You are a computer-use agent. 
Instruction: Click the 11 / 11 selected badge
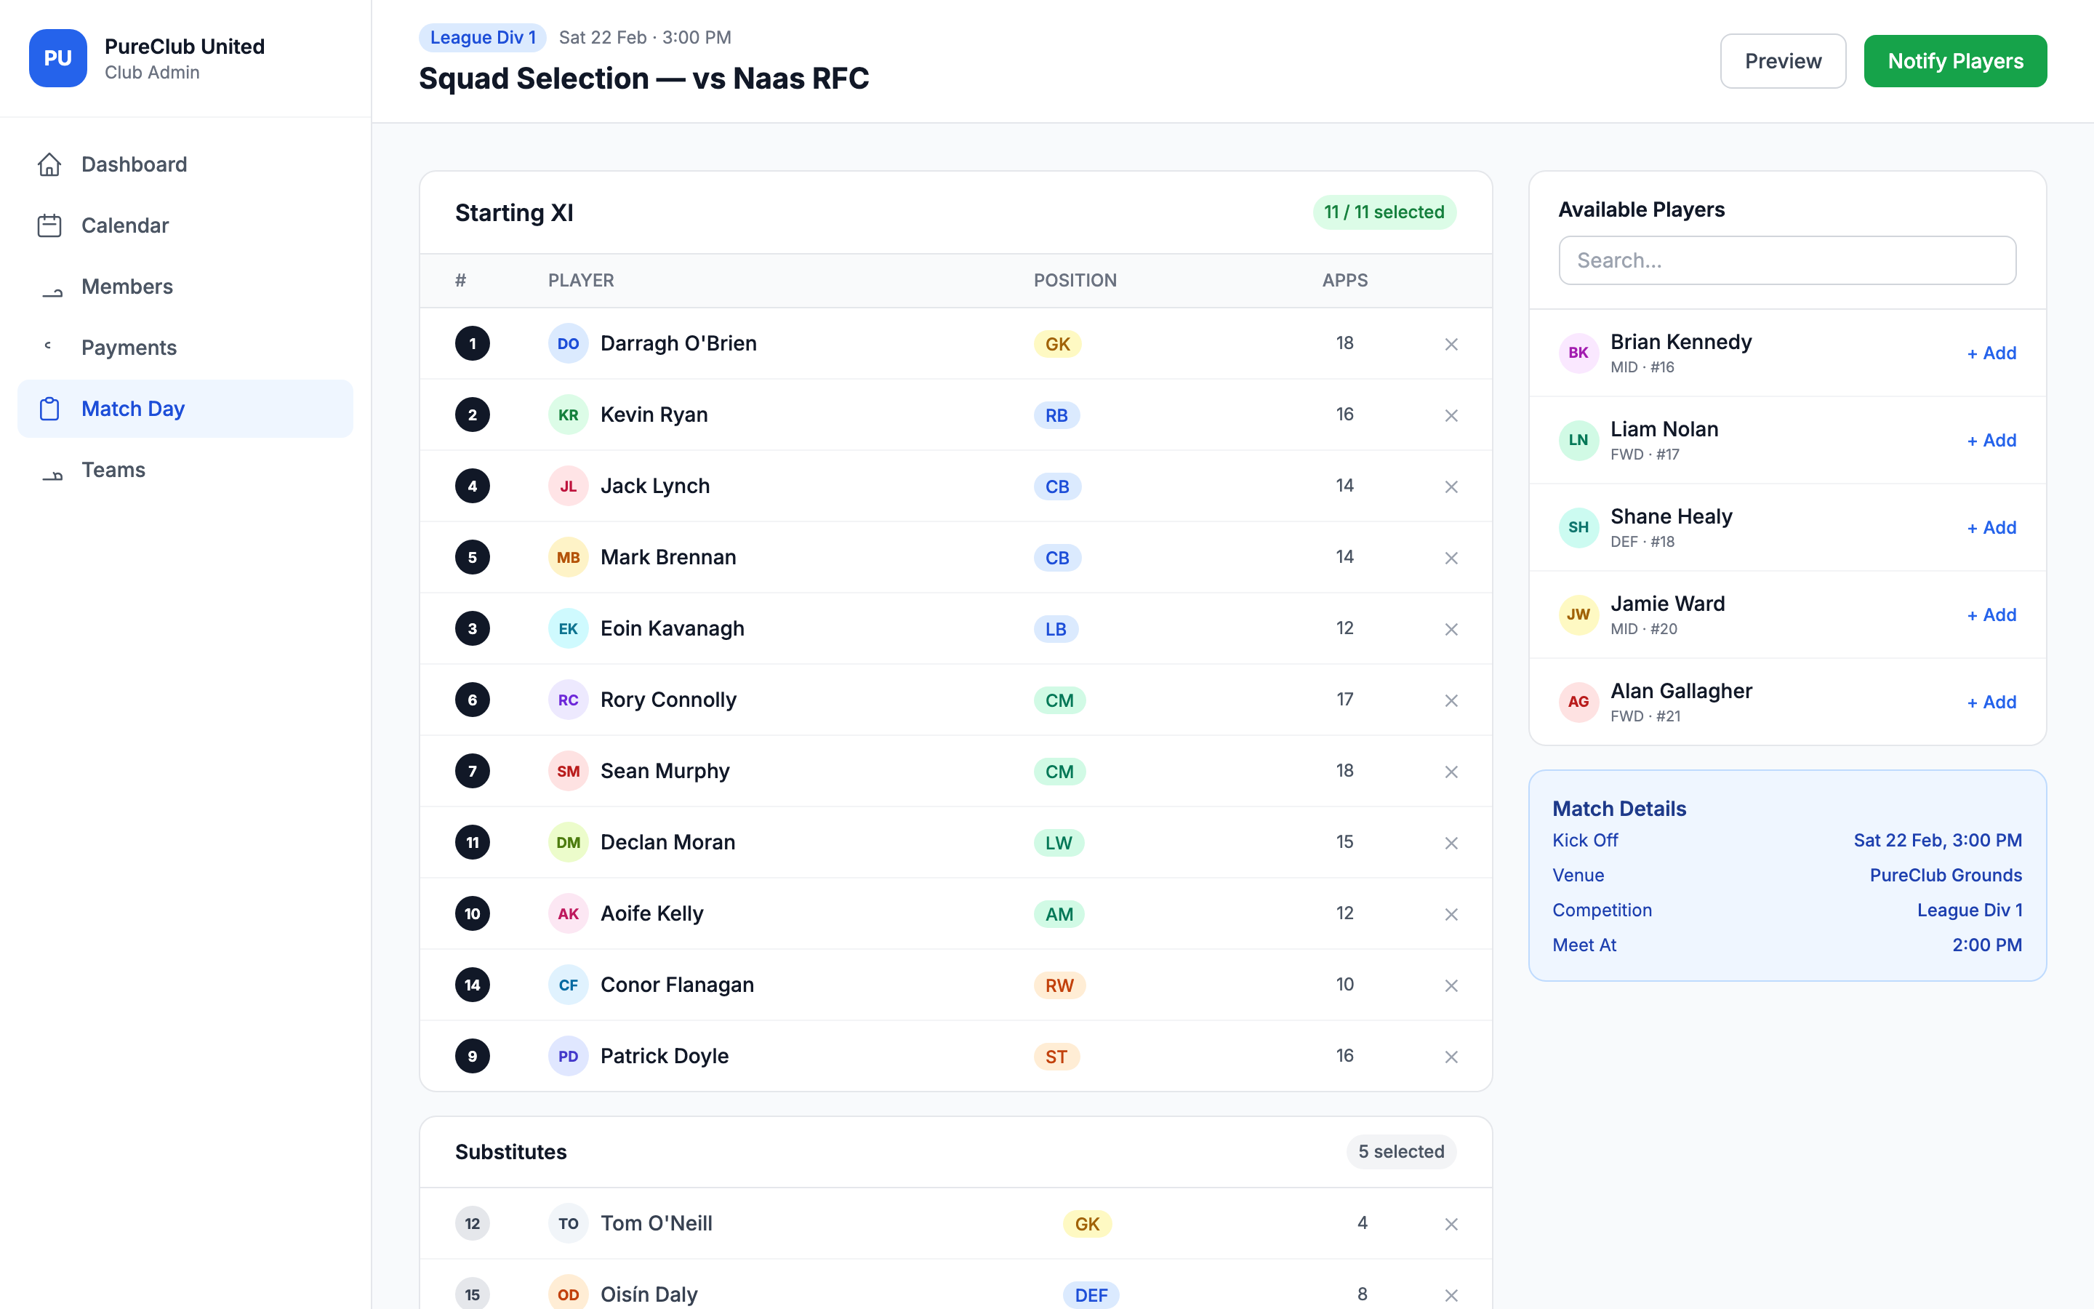(x=1384, y=212)
